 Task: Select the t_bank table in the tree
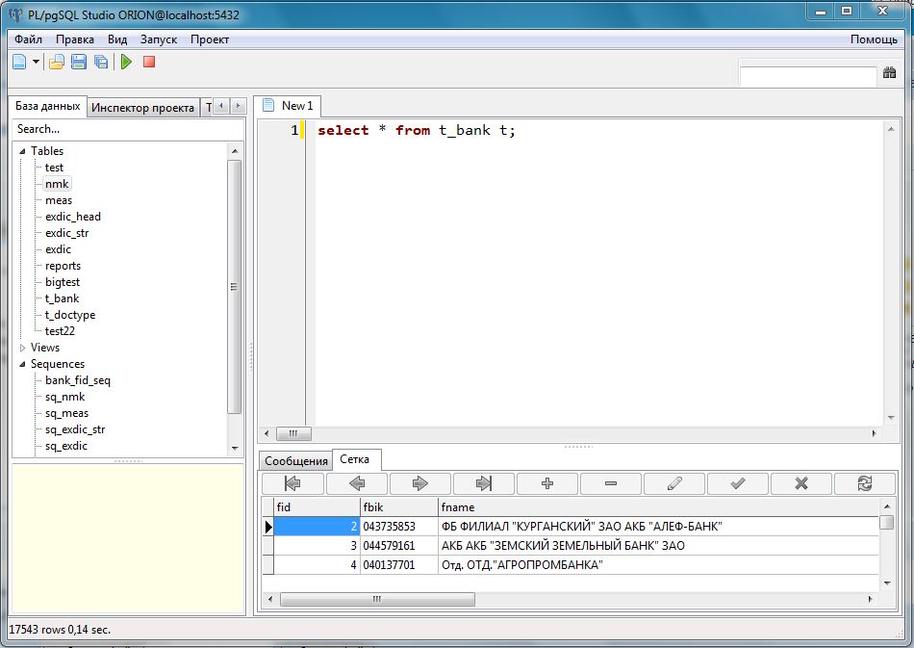click(62, 298)
